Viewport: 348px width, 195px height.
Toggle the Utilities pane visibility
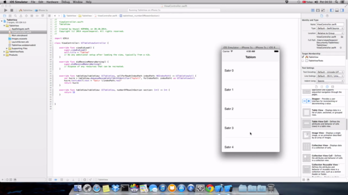click(x=342, y=10)
